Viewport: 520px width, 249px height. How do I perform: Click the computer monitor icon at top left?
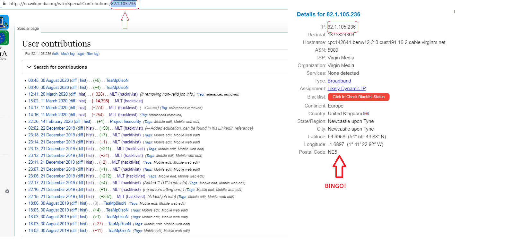pyautogui.click(x=4, y=22)
